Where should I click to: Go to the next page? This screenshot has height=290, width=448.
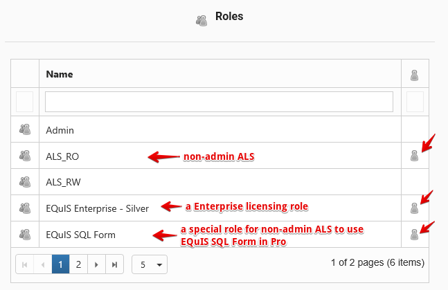click(96, 264)
